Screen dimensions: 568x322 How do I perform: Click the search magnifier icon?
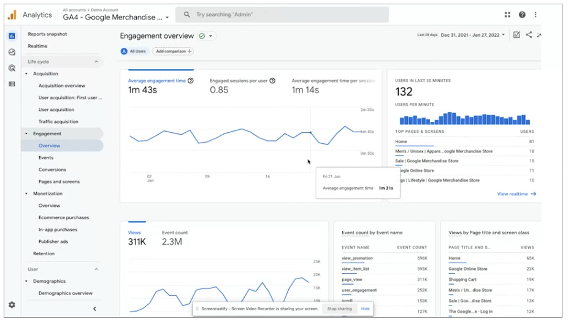[x=186, y=15]
